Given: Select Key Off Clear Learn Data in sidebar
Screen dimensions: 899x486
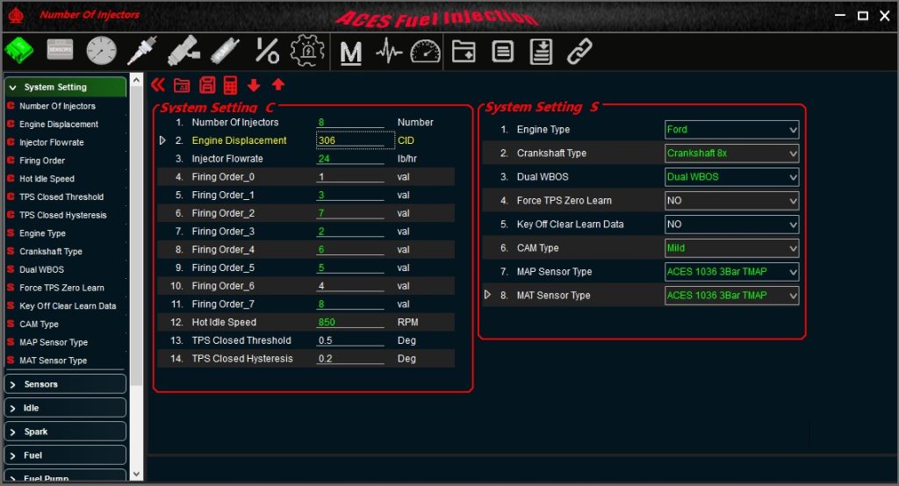Looking at the screenshot, I should (68, 306).
